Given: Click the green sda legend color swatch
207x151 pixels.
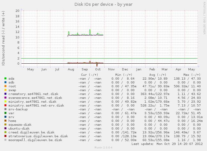Looking at the screenshot, I should pos(5,78).
